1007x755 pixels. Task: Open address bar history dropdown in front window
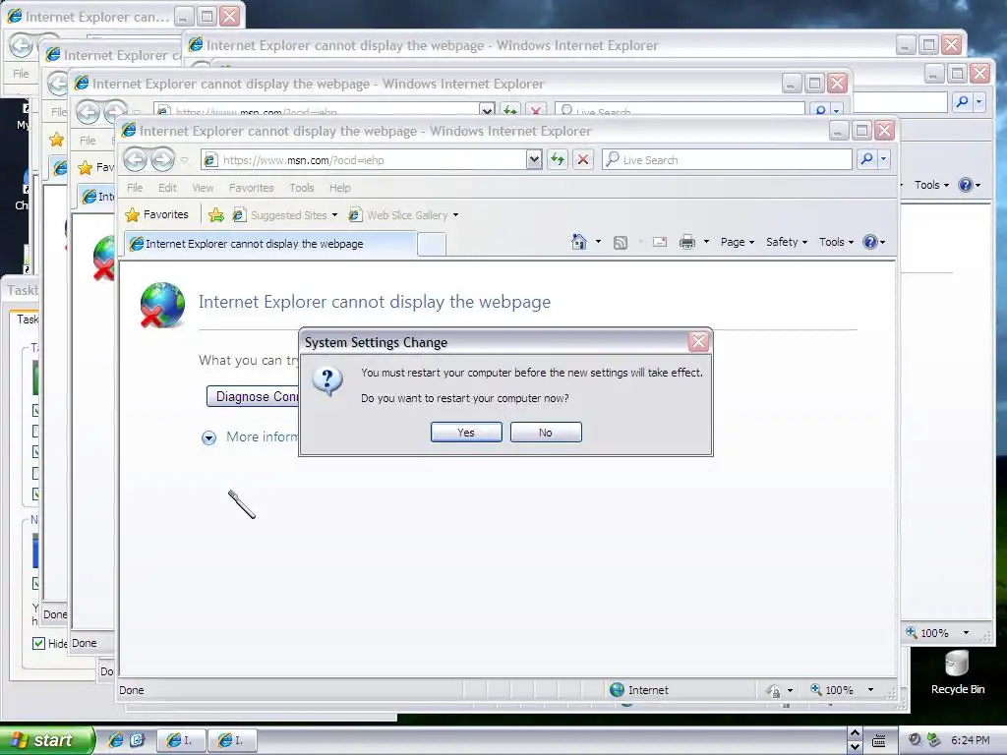pyautogui.click(x=534, y=160)
